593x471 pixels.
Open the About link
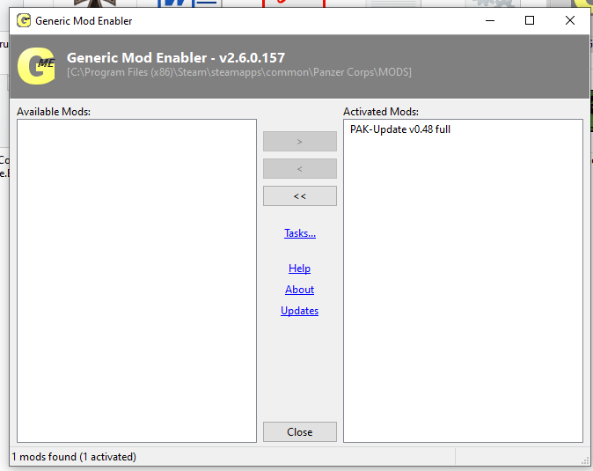click(299, 290)
